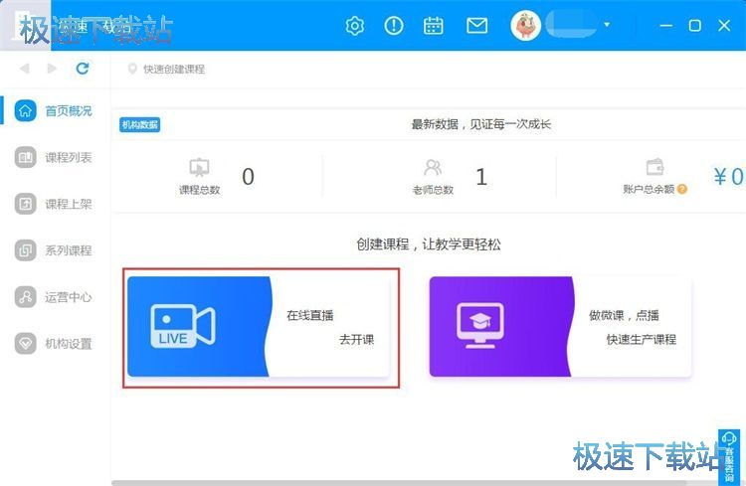Click the 老师总数 people icon
The height and width of the screenshot is (486, 746).
pos(433,167)
